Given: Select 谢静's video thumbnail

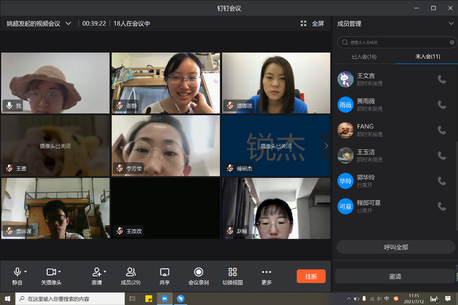Looking at the screenshot, I should point(165,83).
